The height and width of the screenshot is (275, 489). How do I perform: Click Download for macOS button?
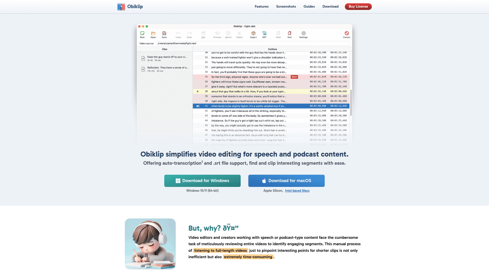point(286,181)
